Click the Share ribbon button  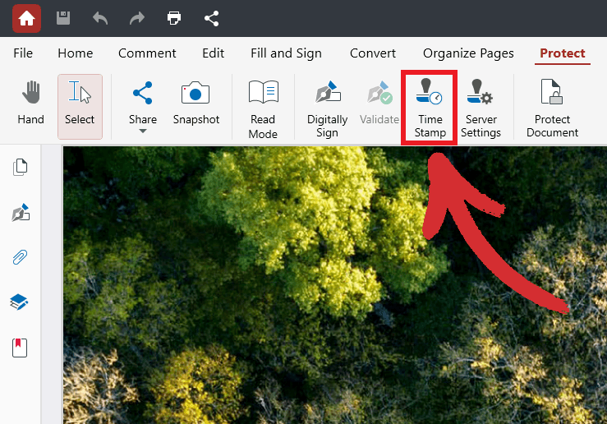pos(143,102)
